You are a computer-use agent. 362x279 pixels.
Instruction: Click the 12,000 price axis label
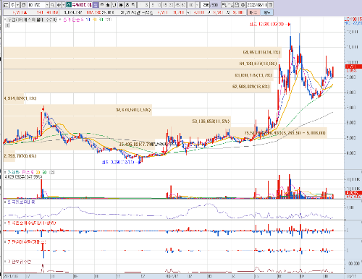[353, 32]
